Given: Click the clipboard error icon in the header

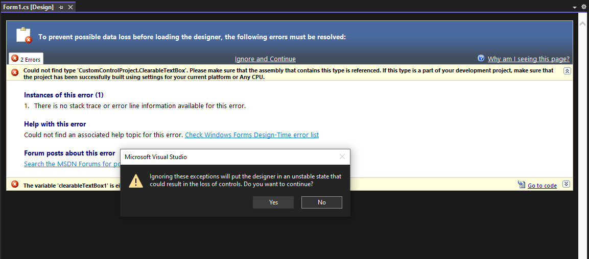Looking at the screenshot, I should click(23, 35).
